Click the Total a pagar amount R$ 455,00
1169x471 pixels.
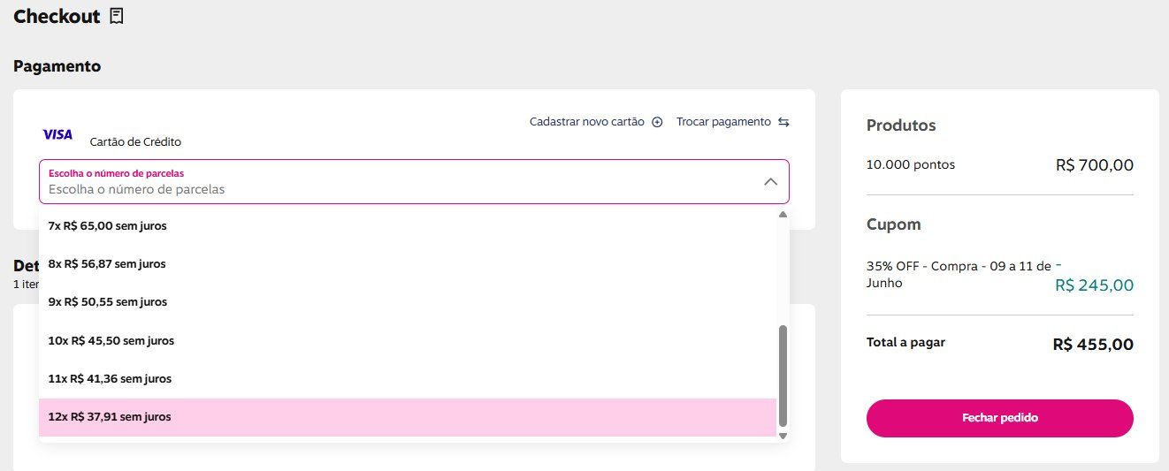click(x=1092, y=345)
